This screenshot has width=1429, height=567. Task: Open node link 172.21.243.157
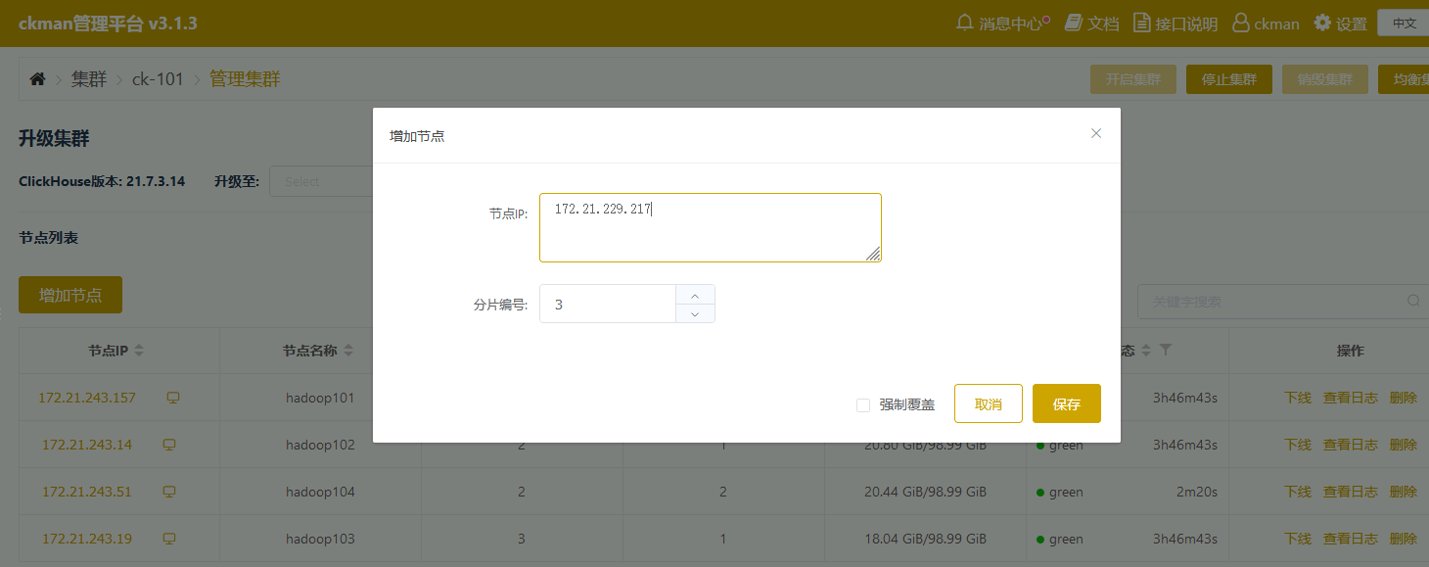tap(87, 398)
